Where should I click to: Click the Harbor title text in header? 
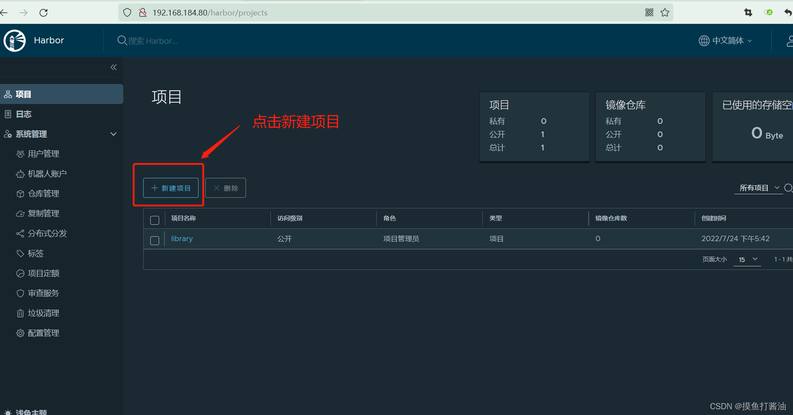coord(49,40)
